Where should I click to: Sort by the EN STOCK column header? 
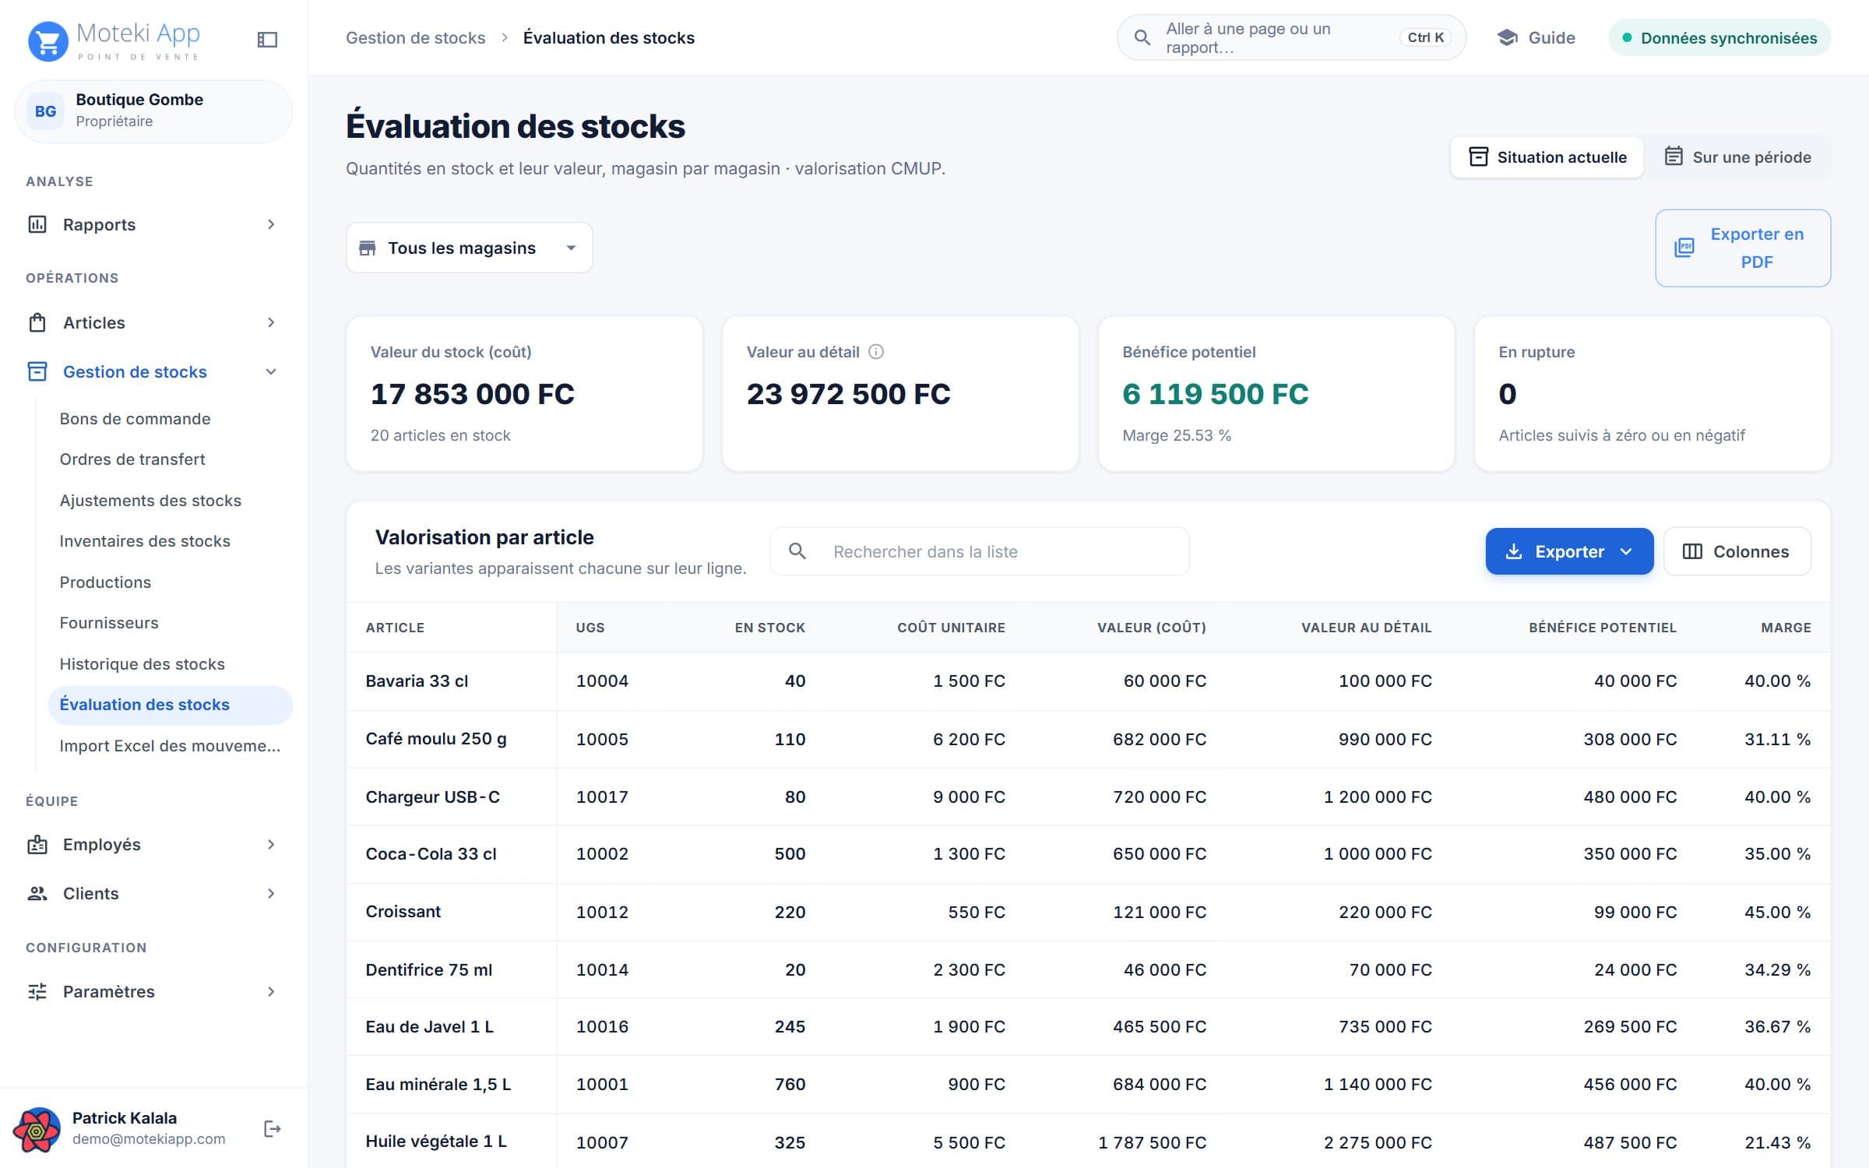pos(769,628)
